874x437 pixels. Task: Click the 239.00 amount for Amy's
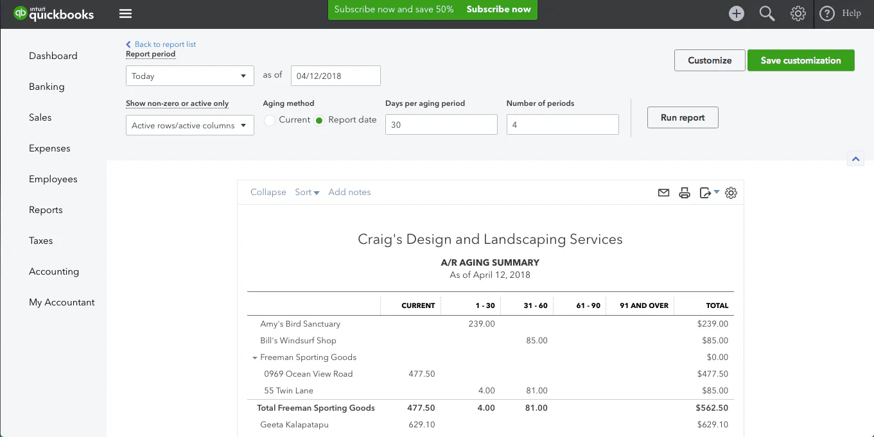click(x=482, y=324)
